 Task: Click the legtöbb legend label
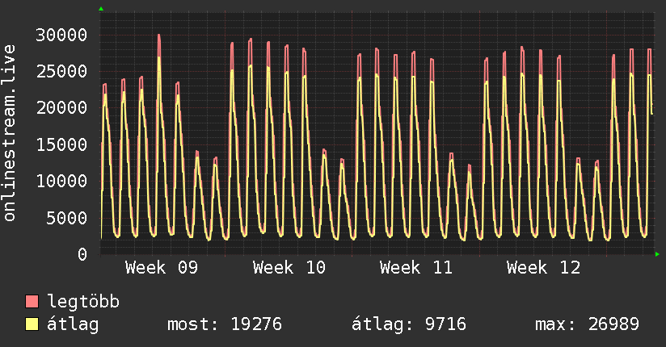pos(83,301)
